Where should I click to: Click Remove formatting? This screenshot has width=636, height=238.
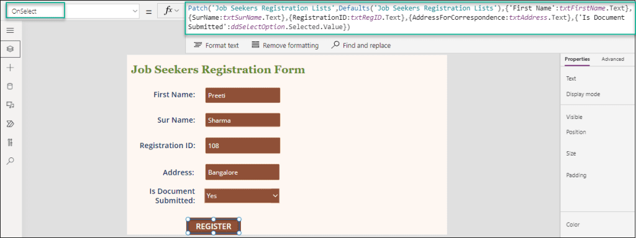[x=285, y=45]
